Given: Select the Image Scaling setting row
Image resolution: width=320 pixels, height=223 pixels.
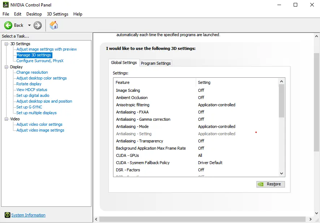Looking at the screenshot, I should (x=195, y=90).
